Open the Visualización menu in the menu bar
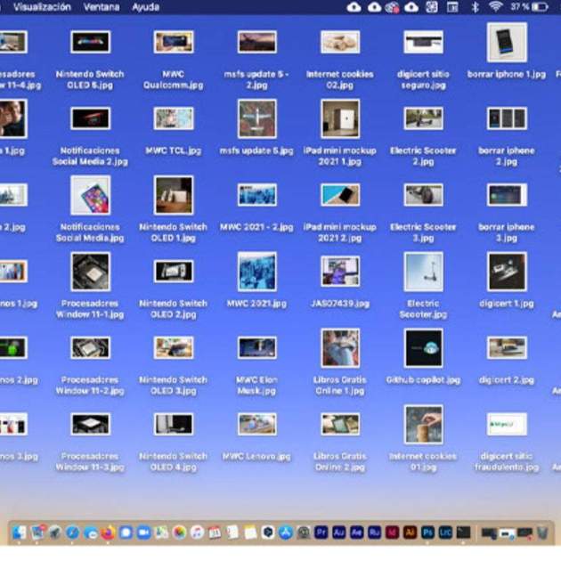 (42, 7)
